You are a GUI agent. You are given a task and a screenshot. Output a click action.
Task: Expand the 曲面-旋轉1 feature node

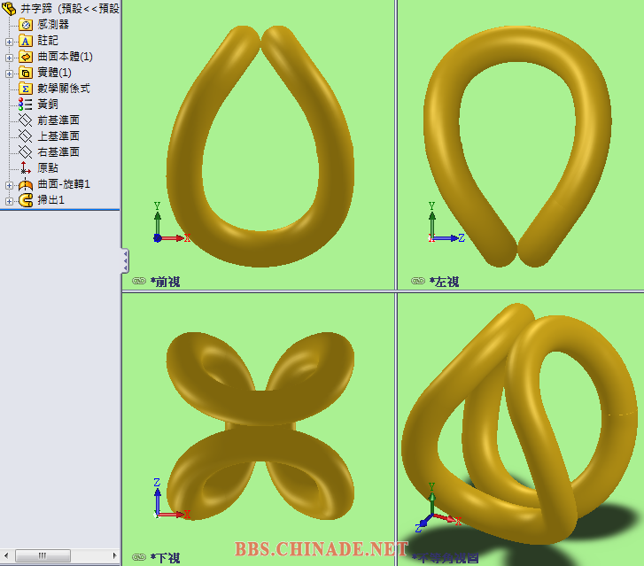9,186
